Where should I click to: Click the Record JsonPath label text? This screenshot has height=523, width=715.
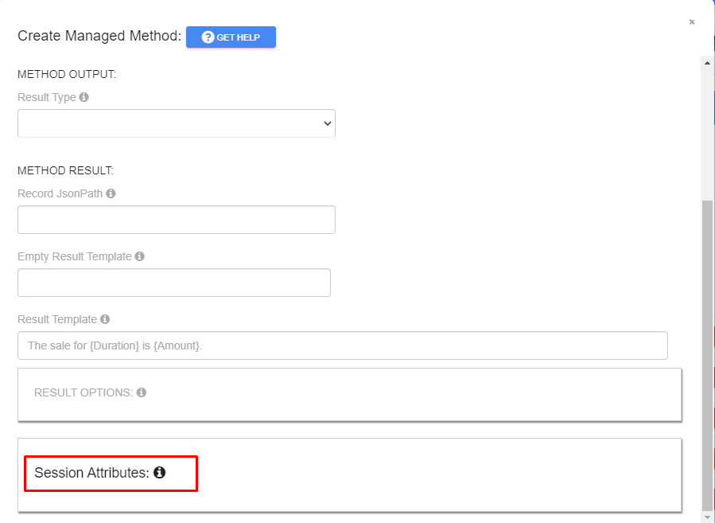60,193
